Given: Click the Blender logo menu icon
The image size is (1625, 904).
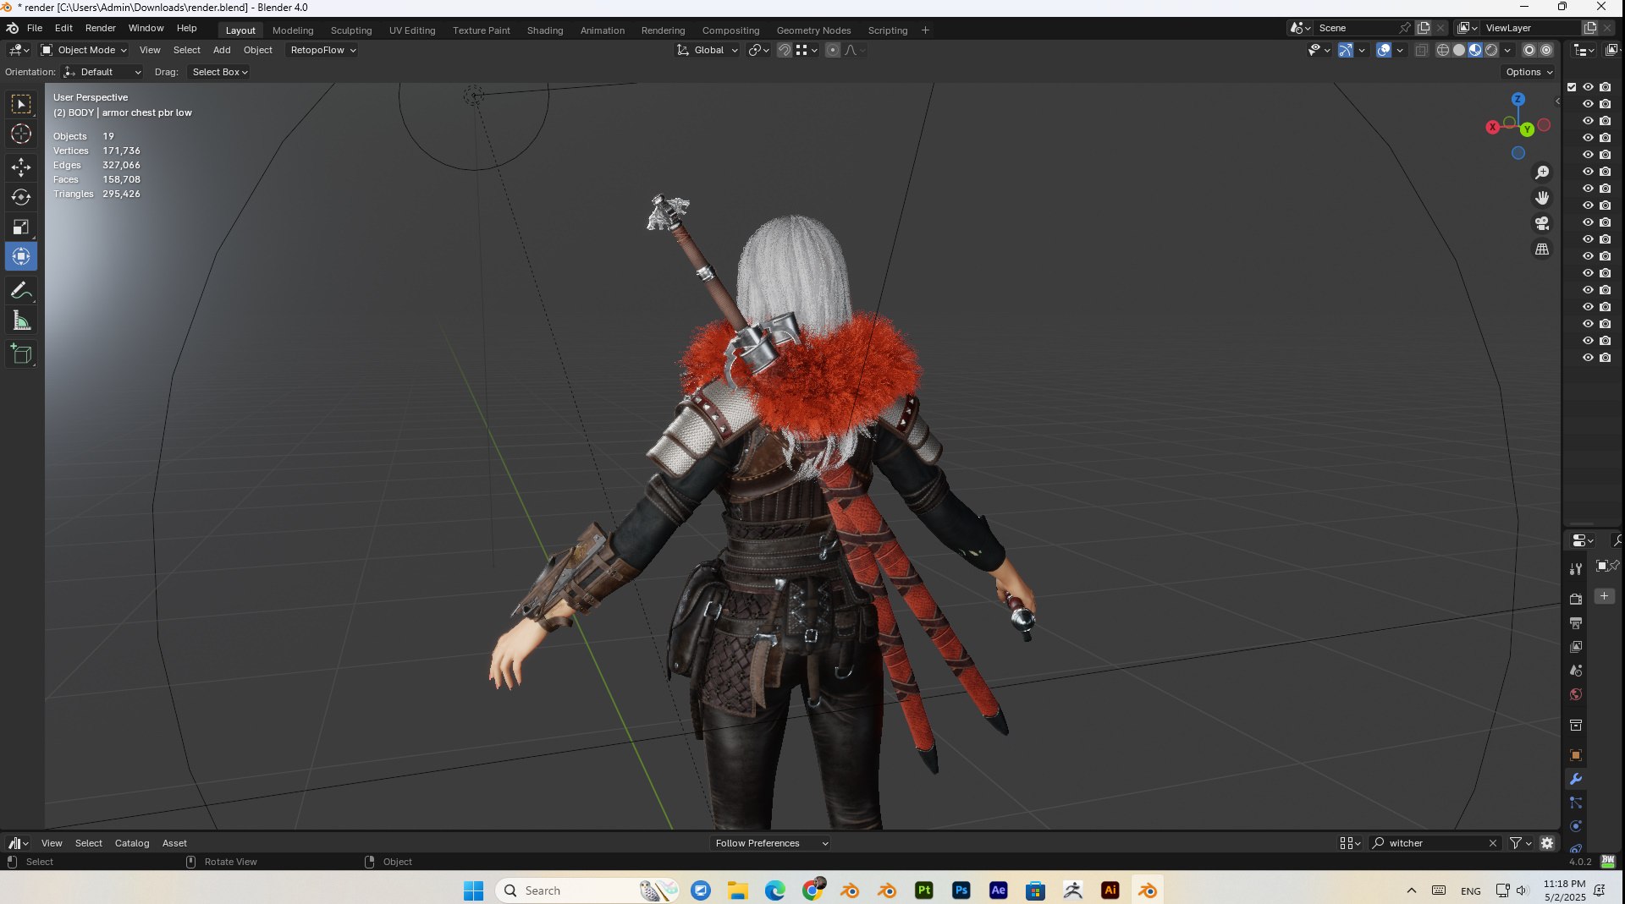Looking at the screenshot, I should point(12,28).
